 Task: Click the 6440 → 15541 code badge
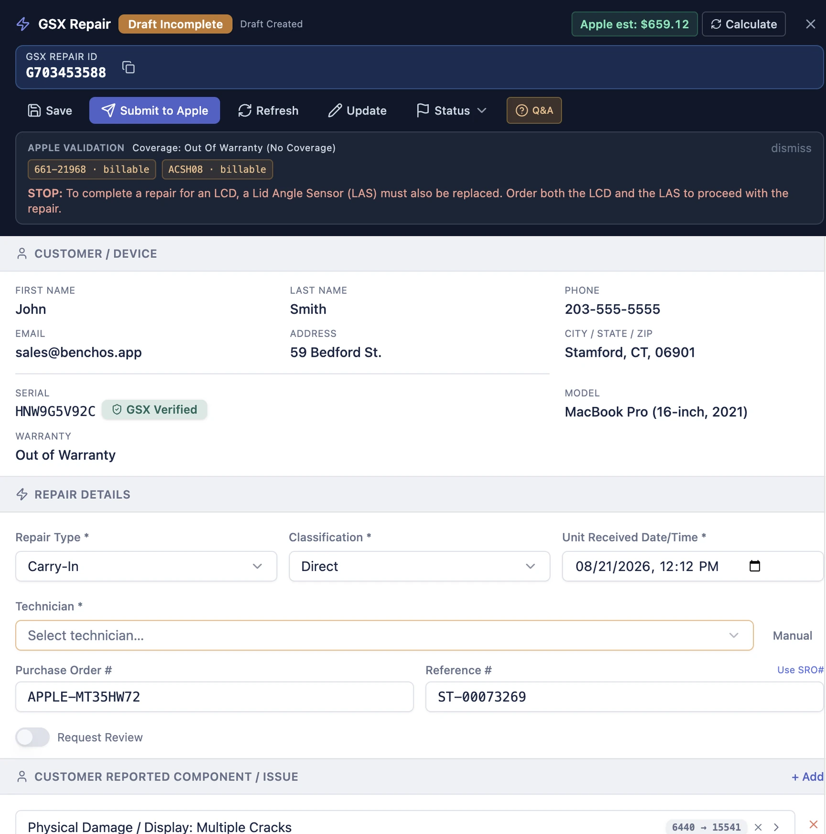click(x=706, y=827)
